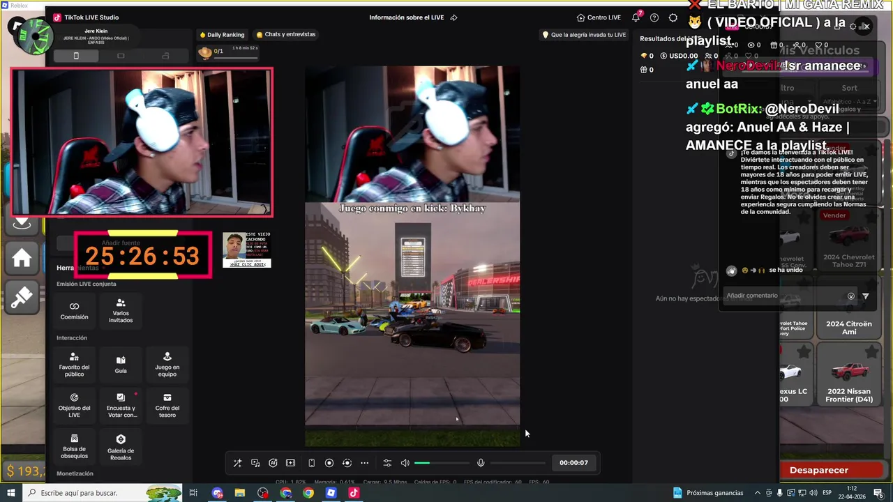
Task: Click the mobile phone orientation icon
Action: point(311,463)
